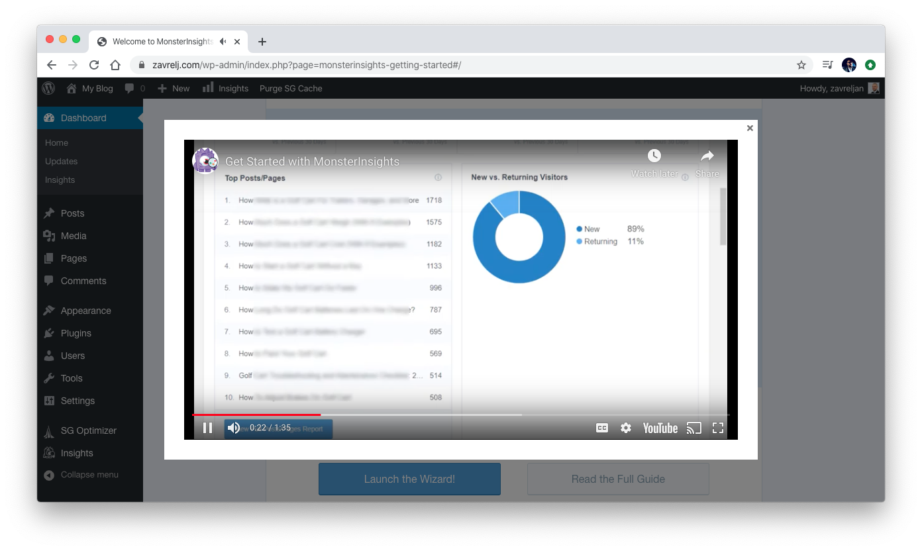922x551 pixels.
Task: Bookmark this page with star icon
Action: (x=801, y=65)
